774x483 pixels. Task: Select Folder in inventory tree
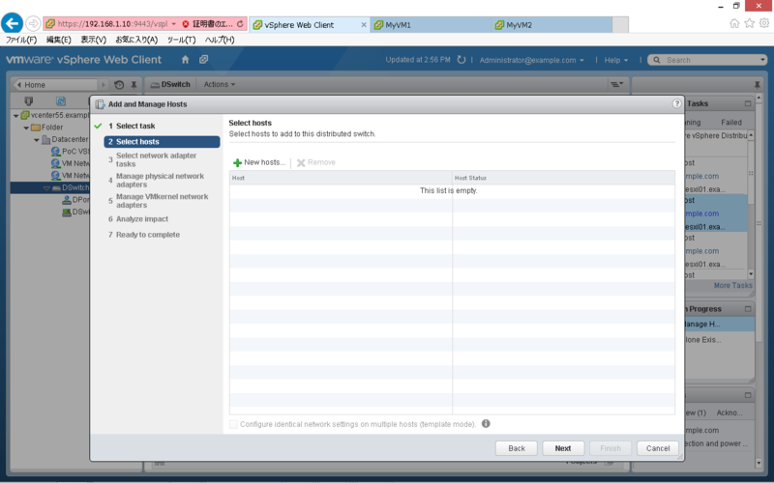point(52,128)
